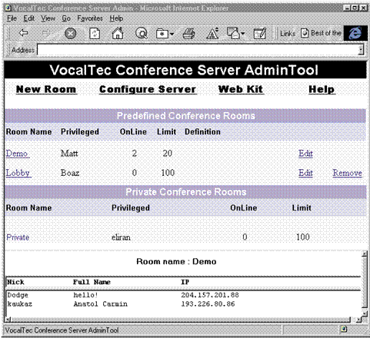Click the Internet Explorer logo icon

(355, 33)
